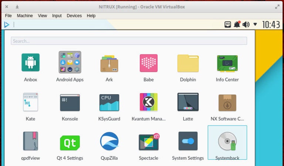Click the Nitrux launcher logo in panel
This screenshot has height=166, width=284.
[7, 25]
